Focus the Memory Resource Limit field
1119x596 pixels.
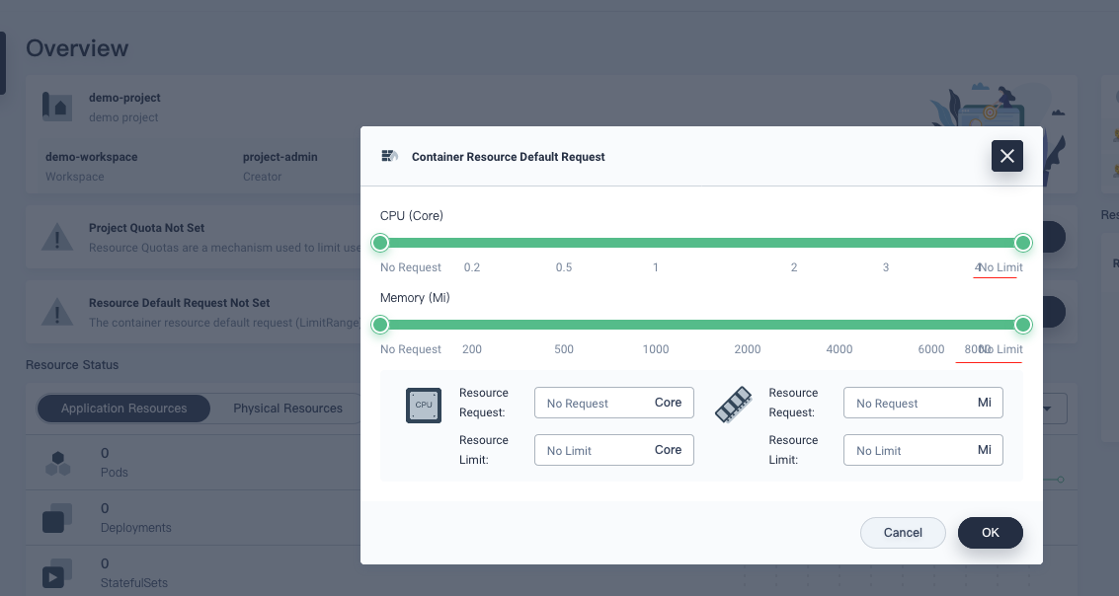(922, 450)
